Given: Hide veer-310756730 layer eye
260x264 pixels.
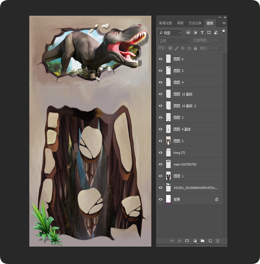Looking at the screenshot, I should 161,164.
